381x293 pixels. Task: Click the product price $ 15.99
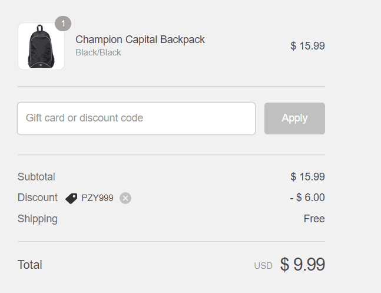point(307,46)
